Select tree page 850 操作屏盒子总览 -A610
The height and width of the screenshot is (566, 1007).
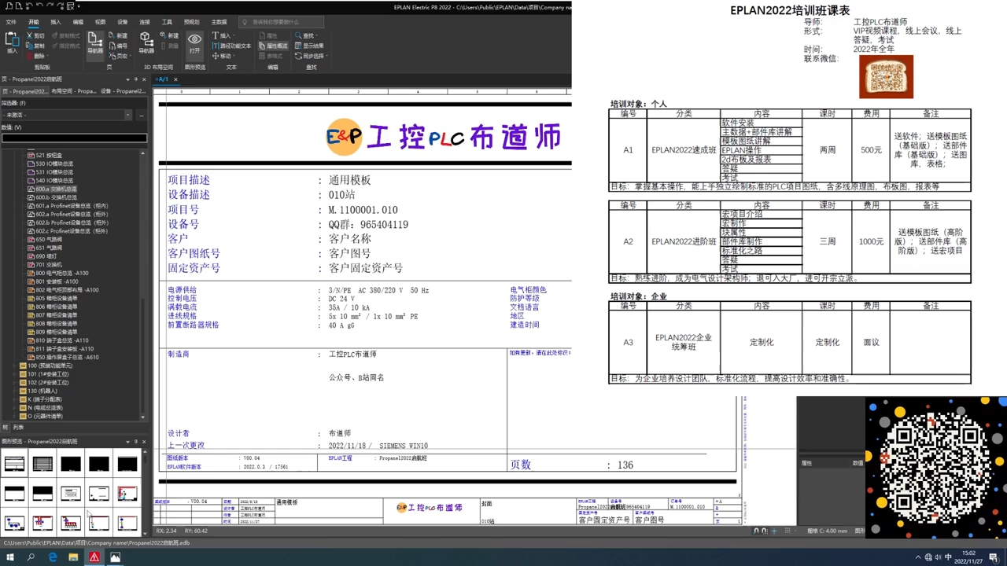pyautogui.click(x=67, y=357)
